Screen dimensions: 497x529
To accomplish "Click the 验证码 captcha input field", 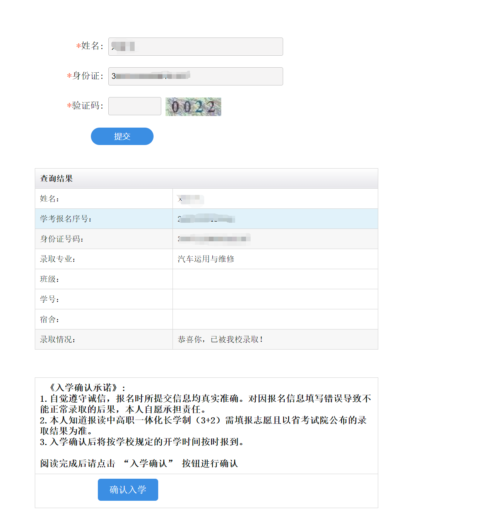I will tap(134, 106).
